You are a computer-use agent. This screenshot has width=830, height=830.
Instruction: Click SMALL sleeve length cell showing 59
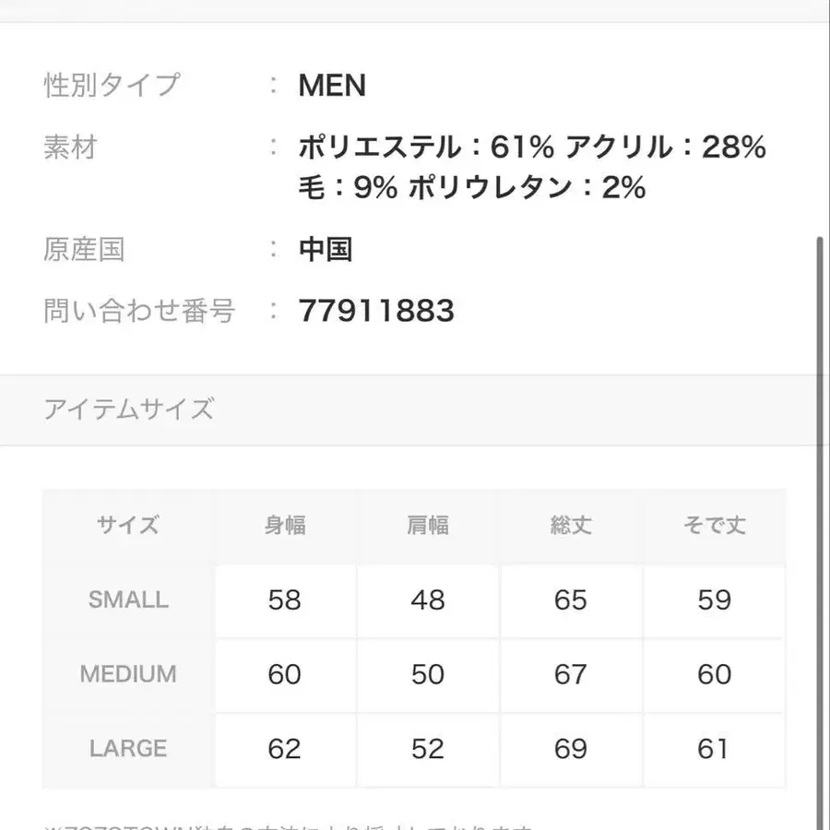click(x=714, y=600)
